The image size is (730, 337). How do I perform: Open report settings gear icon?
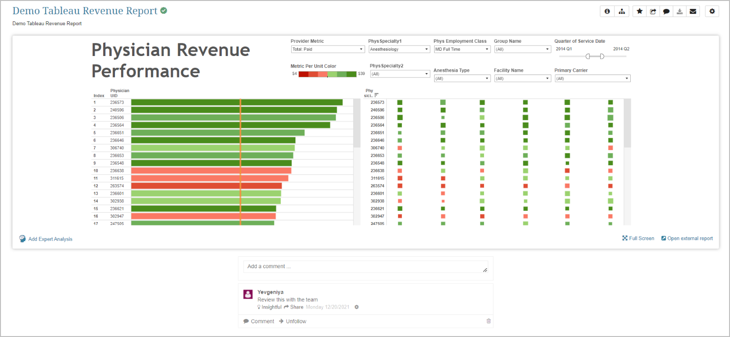(712, 12)
